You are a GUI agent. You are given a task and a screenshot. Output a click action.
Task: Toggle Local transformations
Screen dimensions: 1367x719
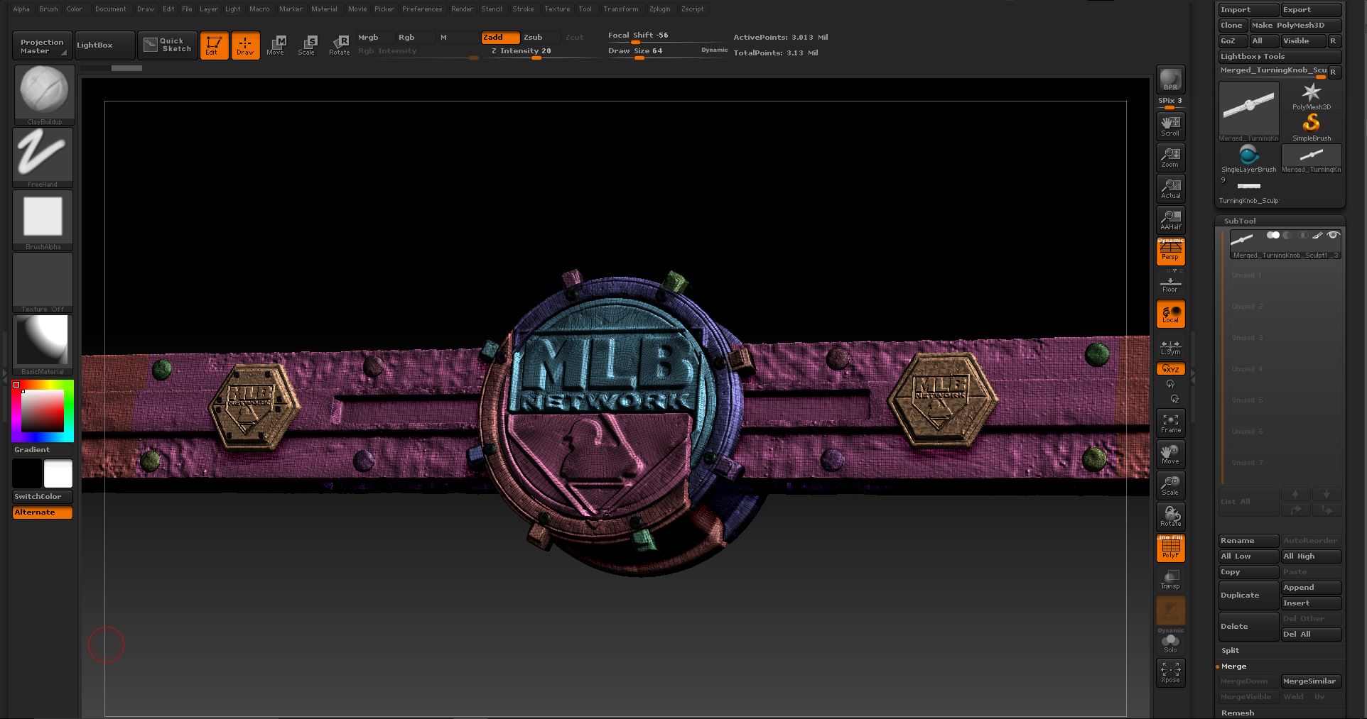(1170, 313)
